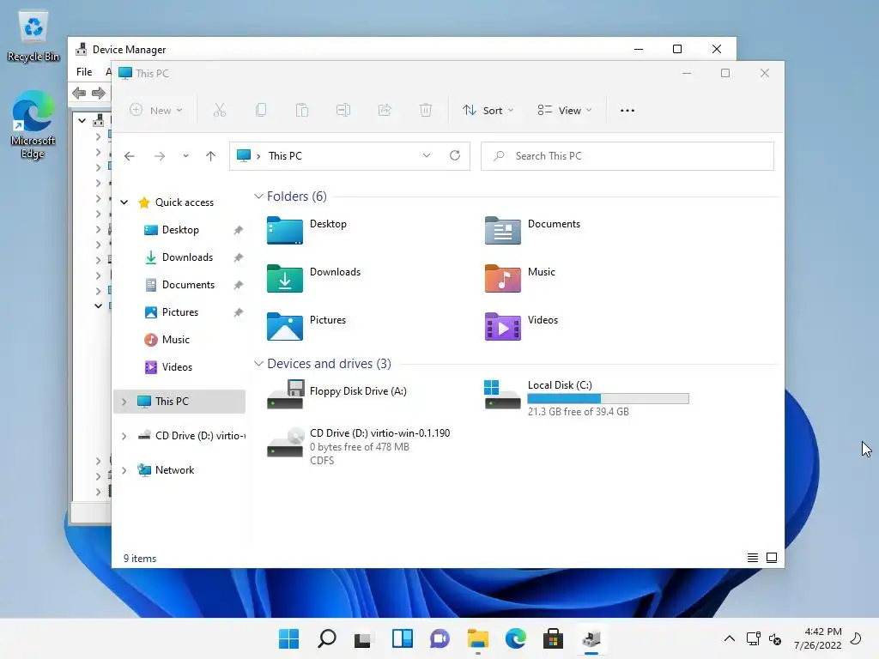Click the Share icon in toolbar
Screen dimensions: 879x659
tap(385, 110)
